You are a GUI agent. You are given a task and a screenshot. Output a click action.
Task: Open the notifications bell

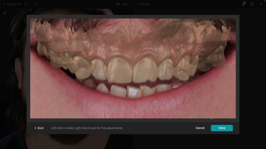(243, 4)
